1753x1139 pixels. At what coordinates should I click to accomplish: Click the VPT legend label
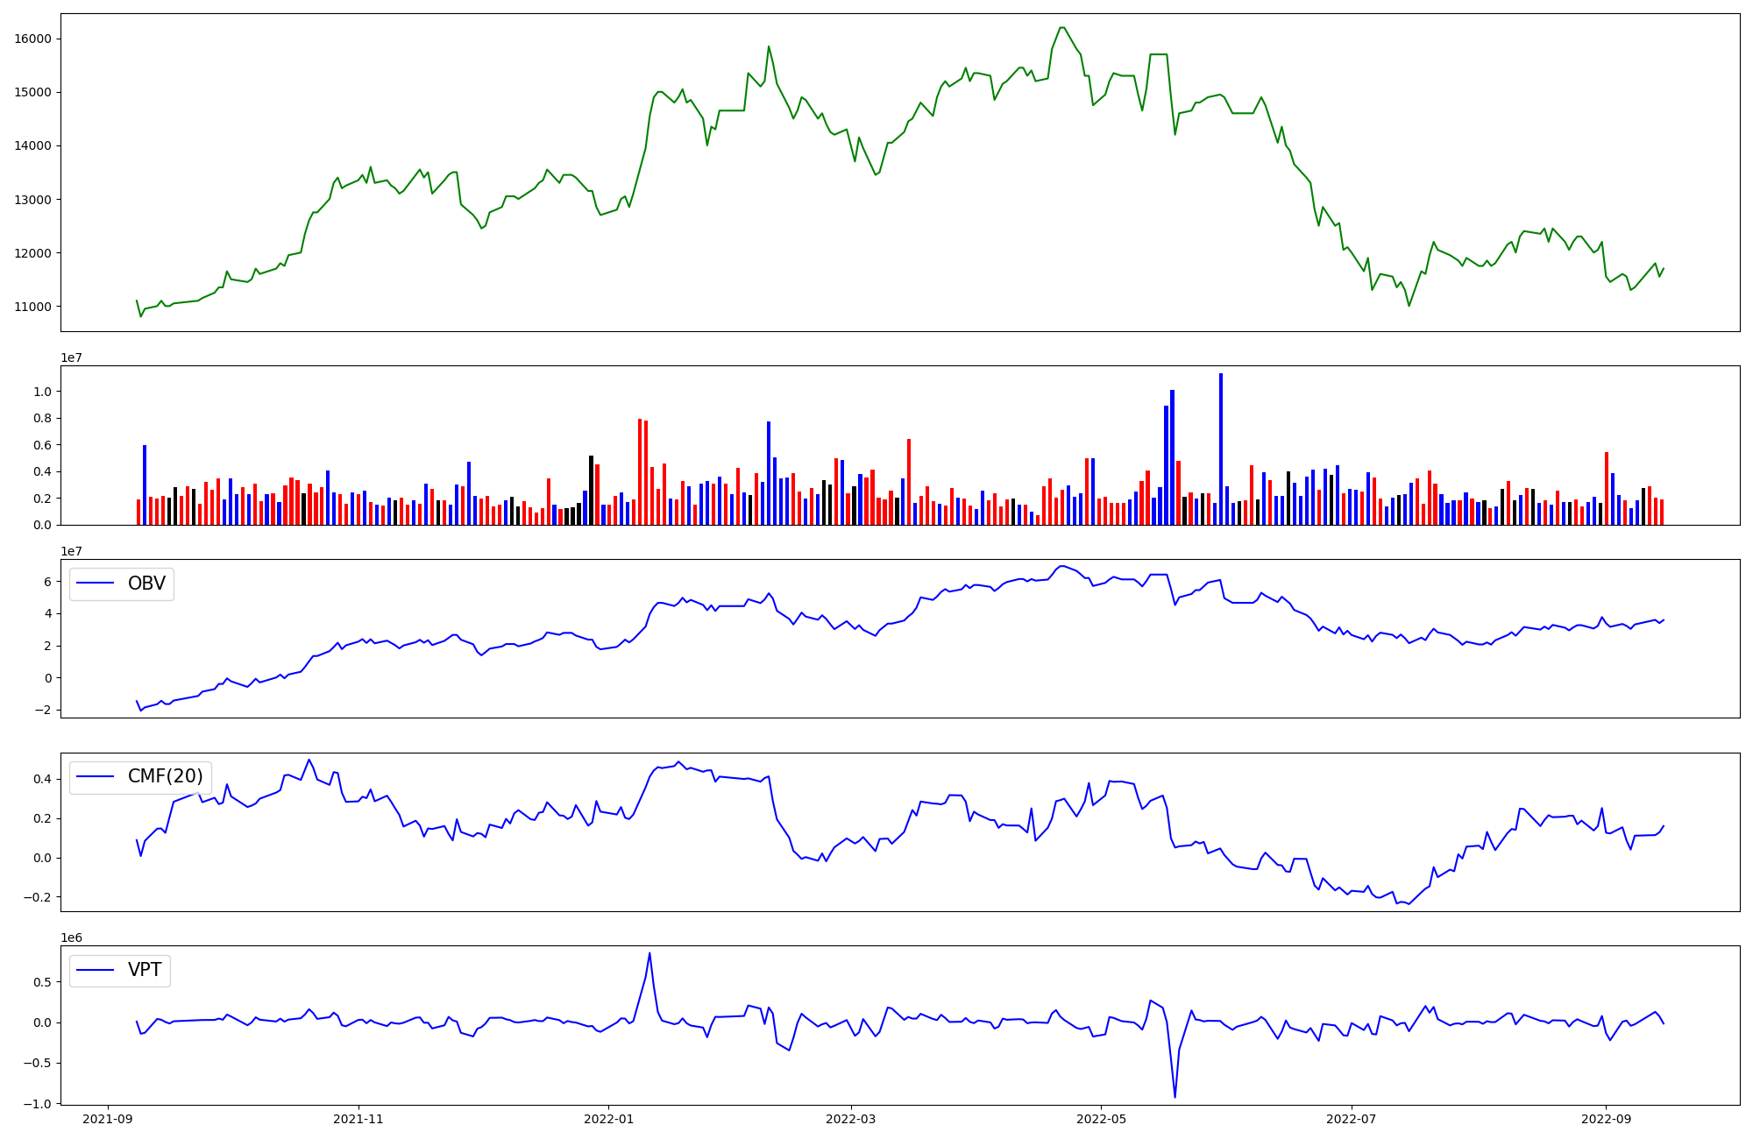(145, 970)
